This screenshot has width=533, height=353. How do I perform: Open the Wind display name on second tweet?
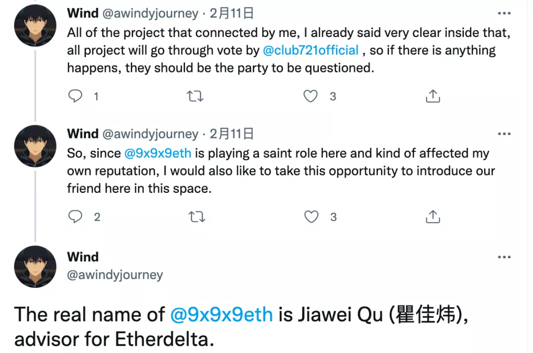click(82, 134)
